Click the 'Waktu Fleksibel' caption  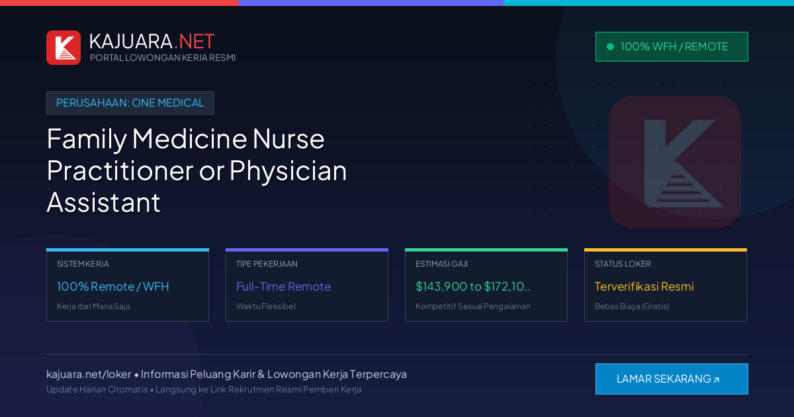click(x=266, y=306)
